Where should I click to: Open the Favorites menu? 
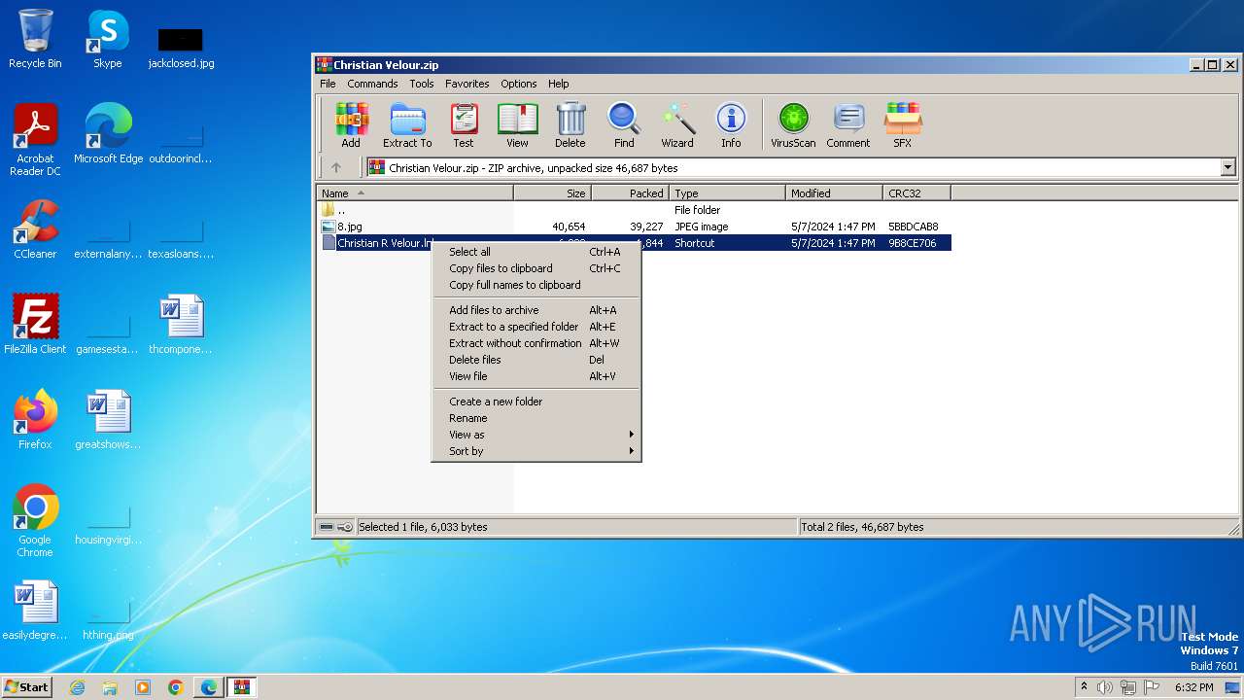(x=467, y=84)
